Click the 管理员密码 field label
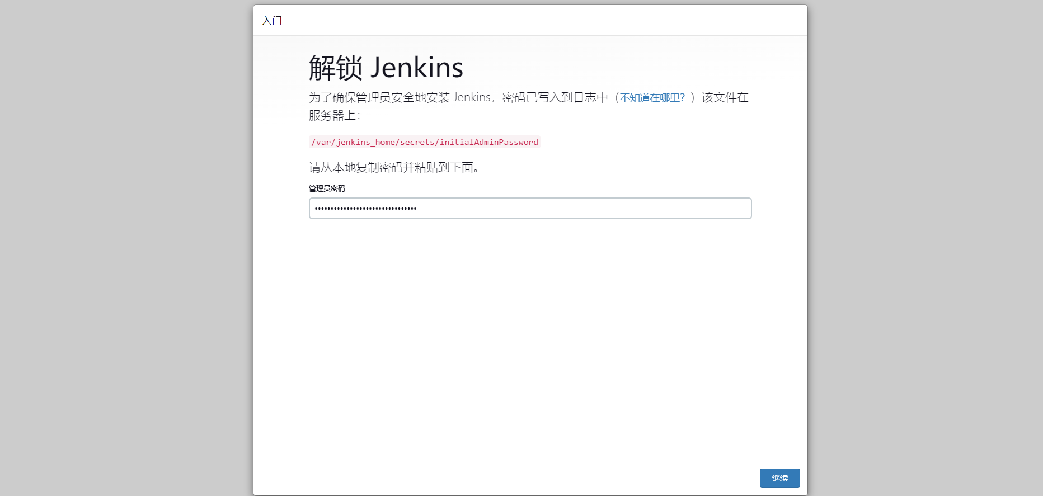The height and width of the screenshot is (496, 1043). 327,188
